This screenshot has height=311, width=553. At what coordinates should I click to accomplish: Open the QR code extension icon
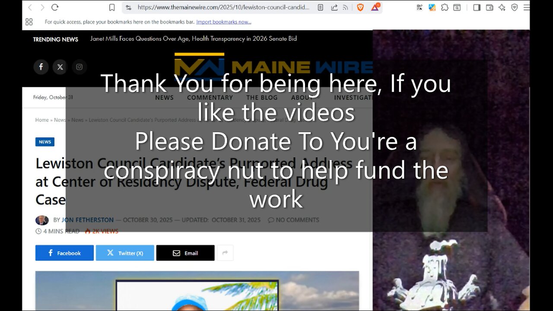[420, 7]
